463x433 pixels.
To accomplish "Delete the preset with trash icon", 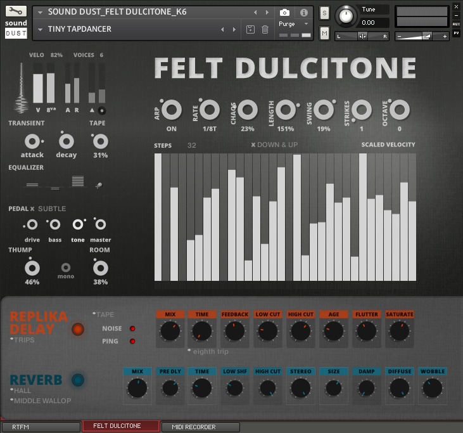I will [265, 29].
